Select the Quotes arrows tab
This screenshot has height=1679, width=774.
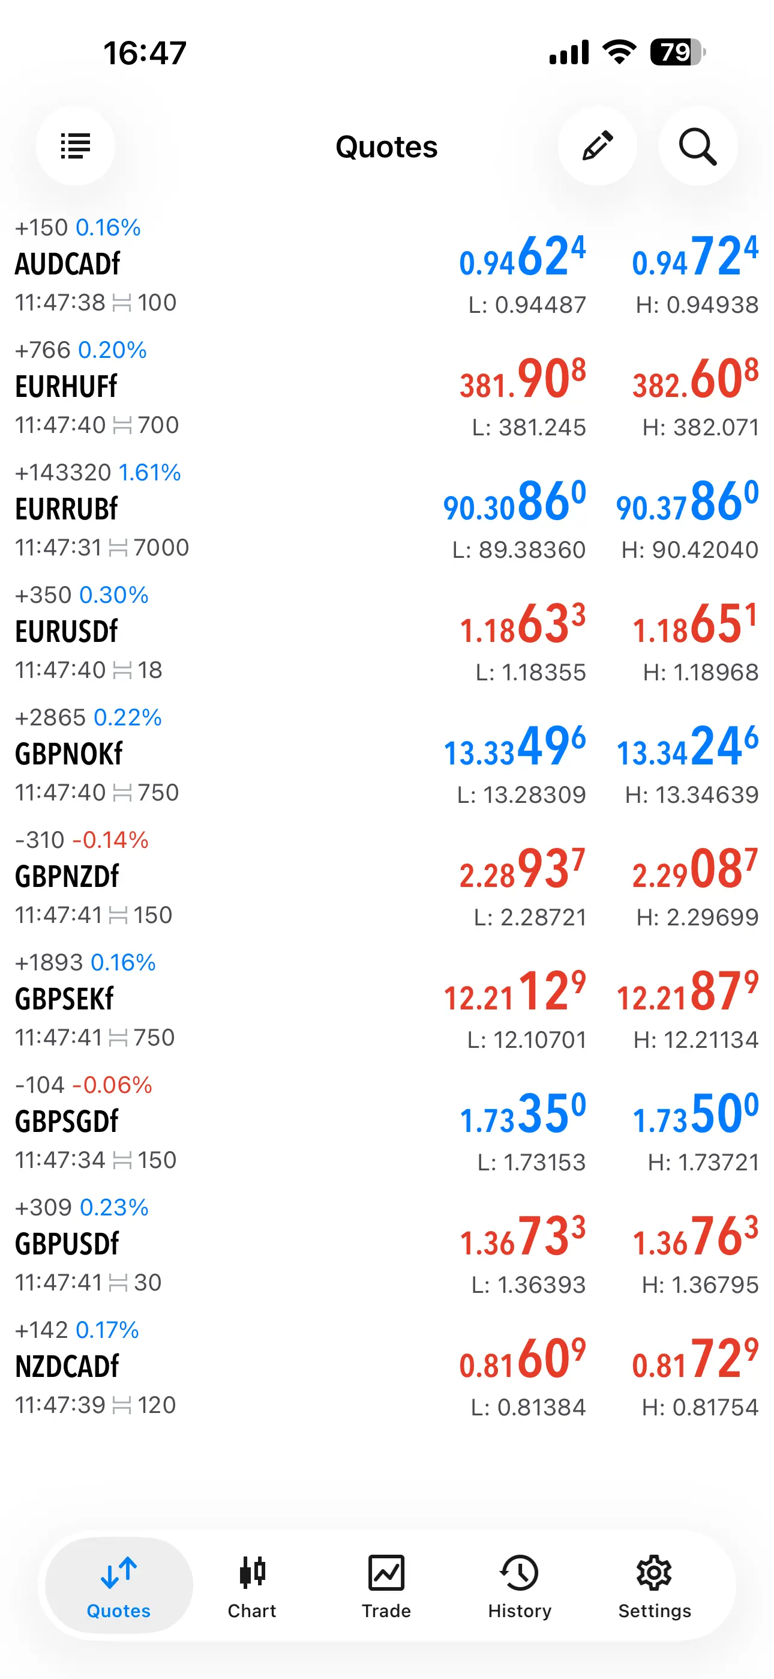point(119,1585)
